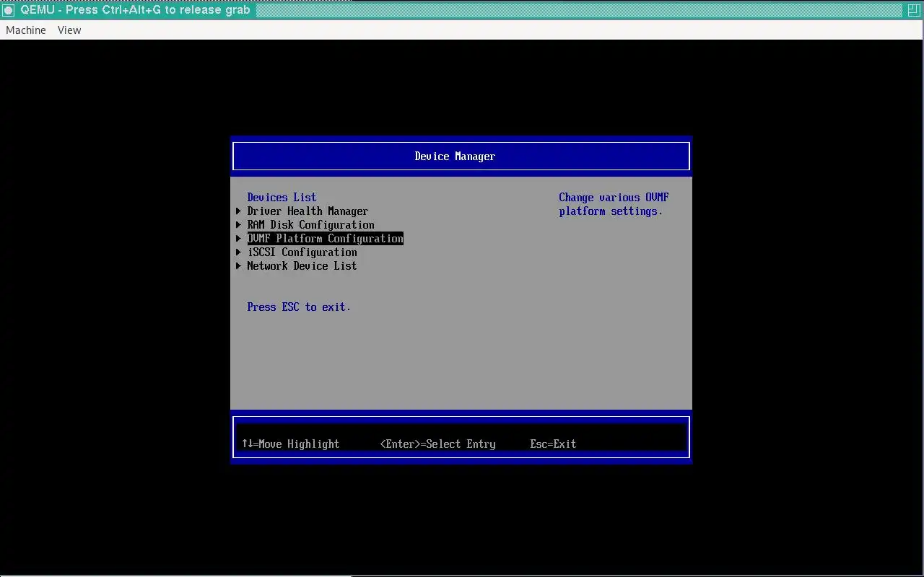Click arrow beside OVMF Platform Configuration
Screen dimensions: 924x577
pyautogui.click(x=238, y=239)
